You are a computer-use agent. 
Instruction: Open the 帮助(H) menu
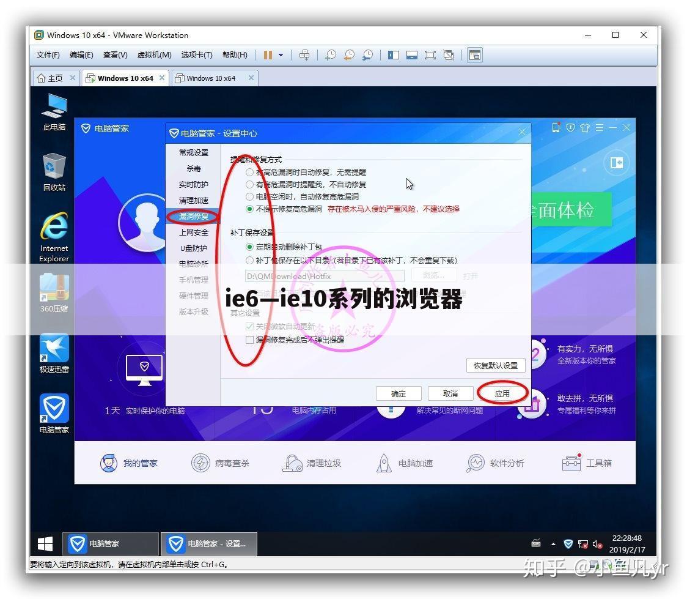(235, 55)
